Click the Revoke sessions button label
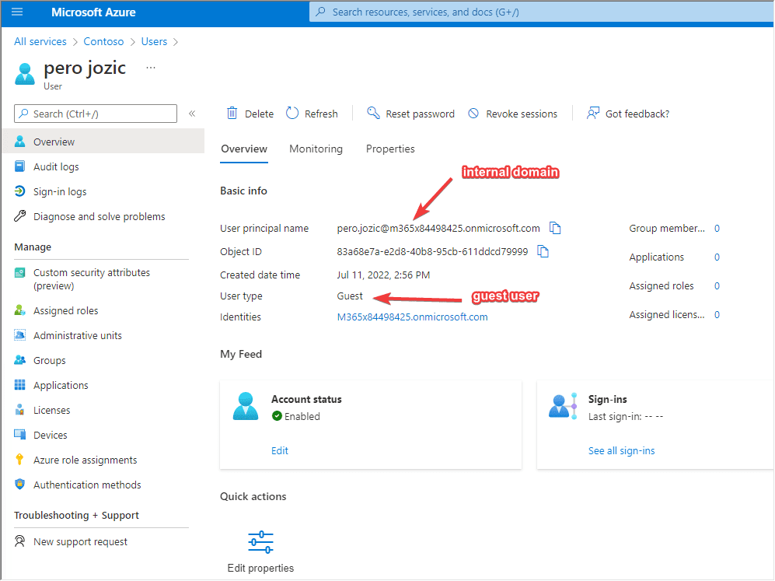This screenshot has height=581, width=775. pos(522,114)
